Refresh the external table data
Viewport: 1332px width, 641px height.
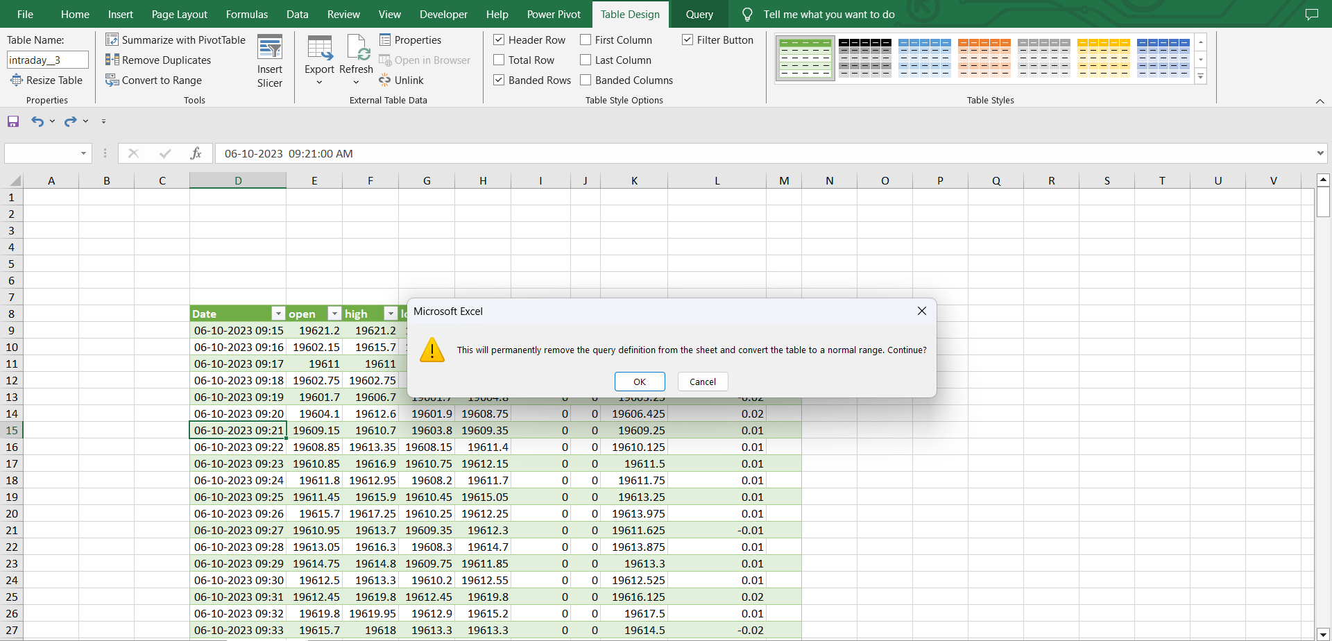(x=356, y=59)
